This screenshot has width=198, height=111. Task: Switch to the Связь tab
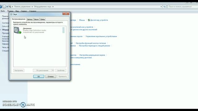pyautogui.click(x=42, y=19)
